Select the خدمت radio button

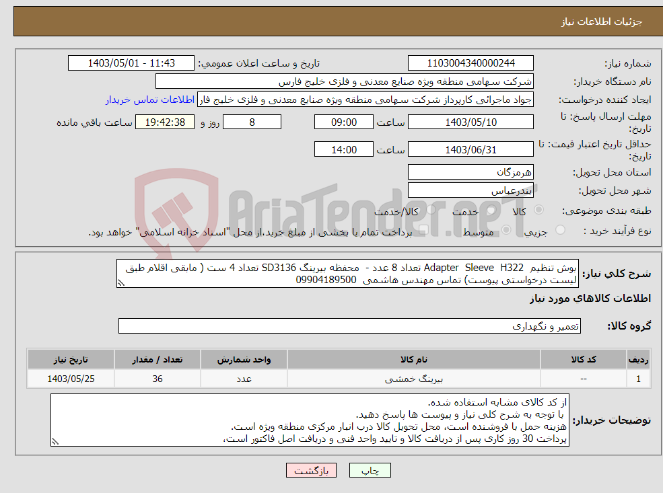coord(491,210)
